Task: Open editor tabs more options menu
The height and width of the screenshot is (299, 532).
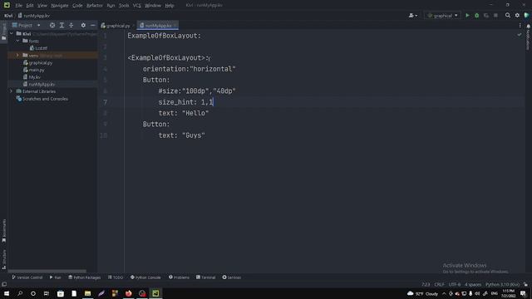Action: pyautogui.click(x=520, y=26)
